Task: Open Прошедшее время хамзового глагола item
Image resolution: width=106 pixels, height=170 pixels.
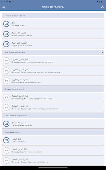Action: click(53, 150)
